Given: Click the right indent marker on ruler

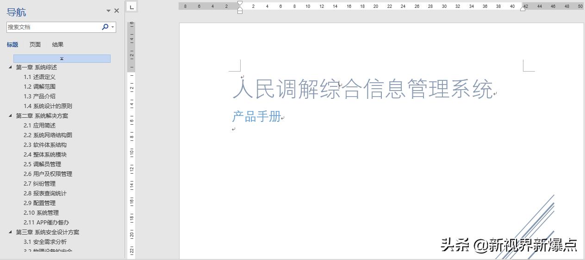Looking at the screenshot, I should tap(523, 8).
